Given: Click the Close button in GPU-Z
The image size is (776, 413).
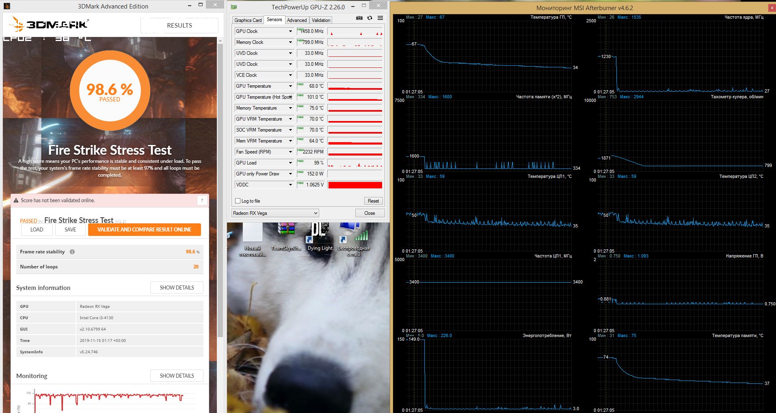Looking at the screenshot, I should 370,213.
